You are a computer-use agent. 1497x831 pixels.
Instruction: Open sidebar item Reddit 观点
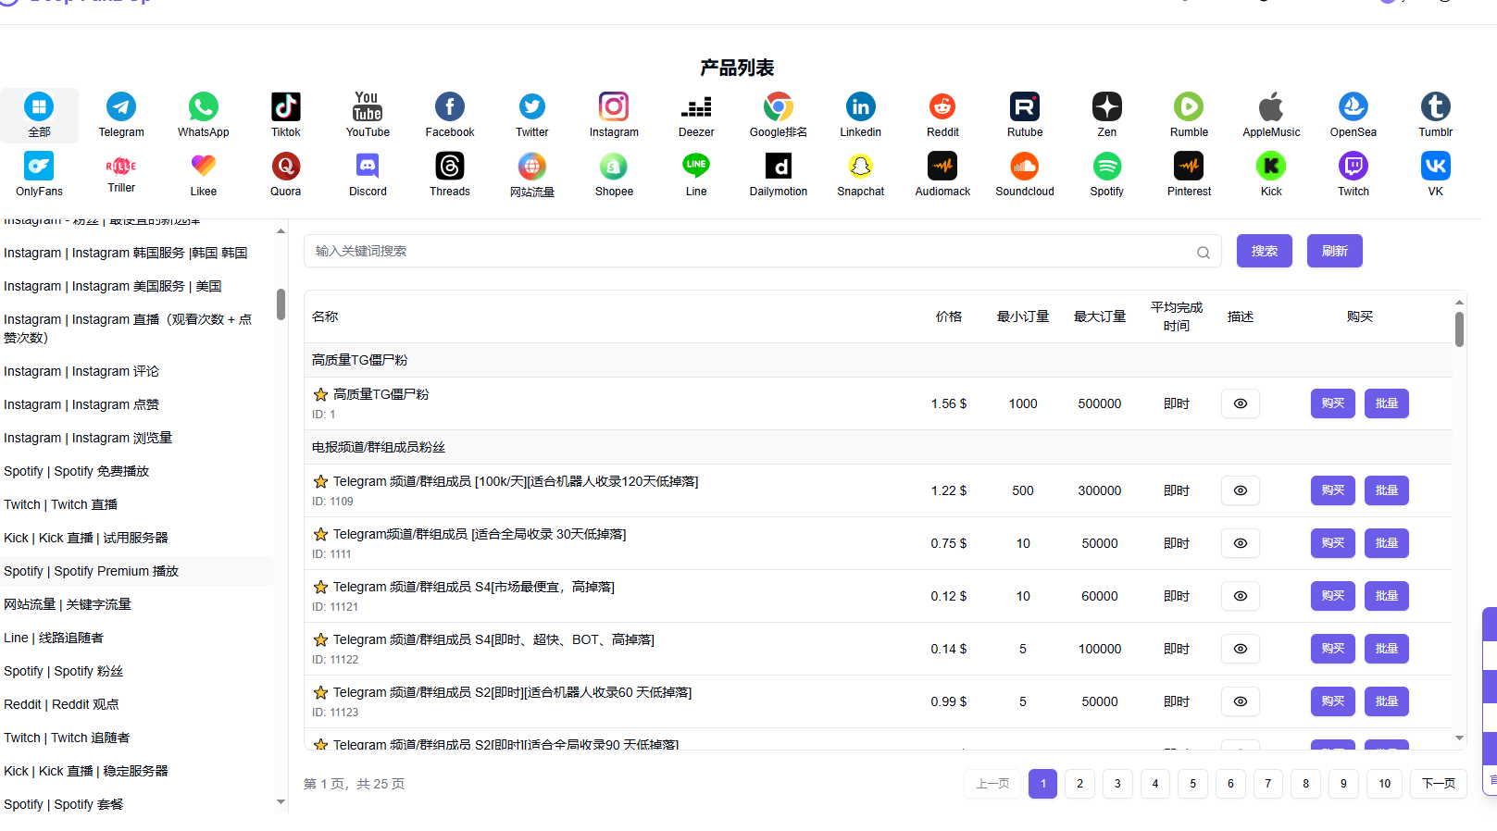pyautogui.click(x=61, y=704)
